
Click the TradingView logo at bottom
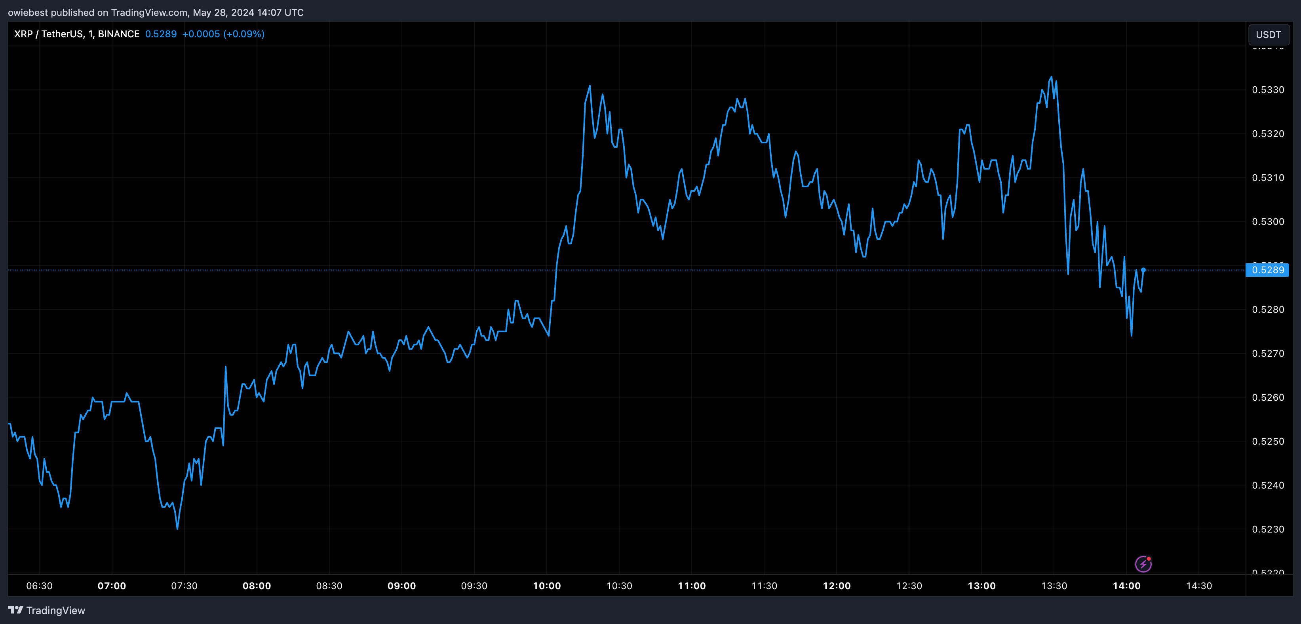click(x=46, y=611)
